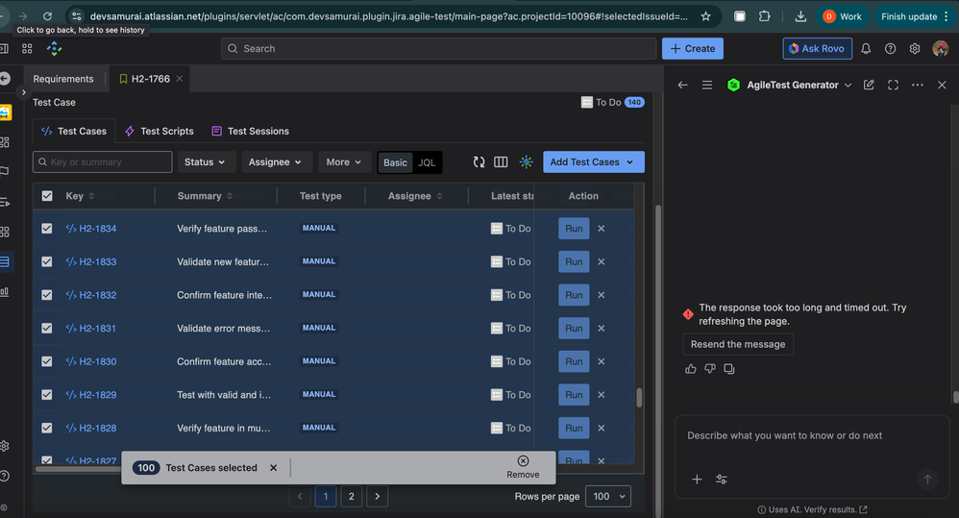Image resolution: width=959 pixels, height=518 pixels.
Task: Open issue link H2-1830
Action: click(x=97, y=361)
